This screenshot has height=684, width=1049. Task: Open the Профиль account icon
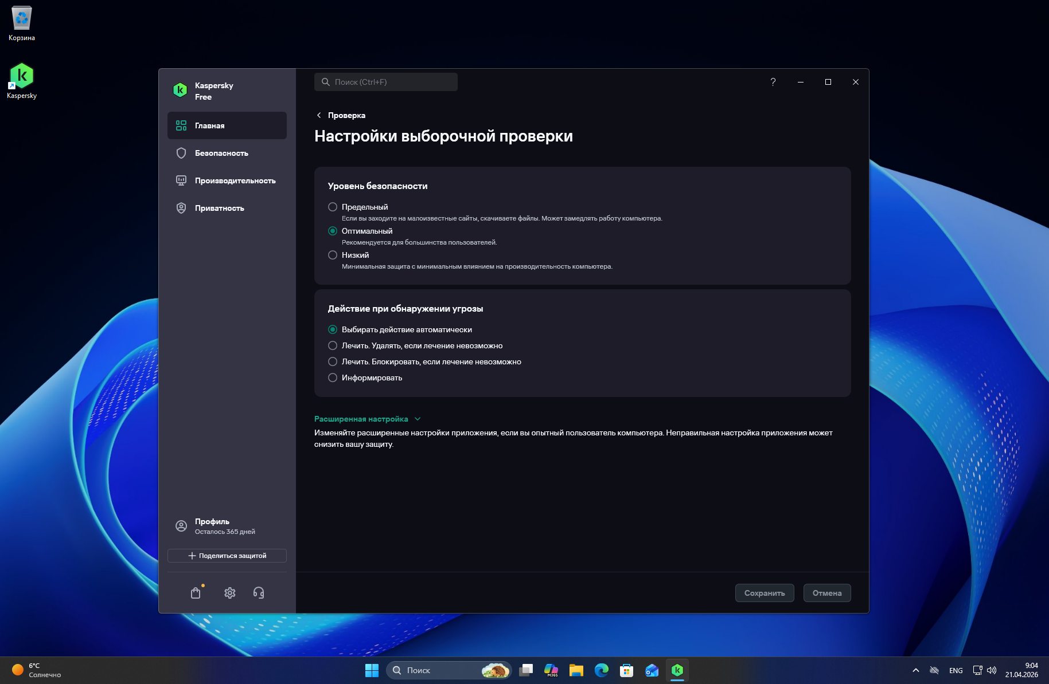click(x=181, y=526)
